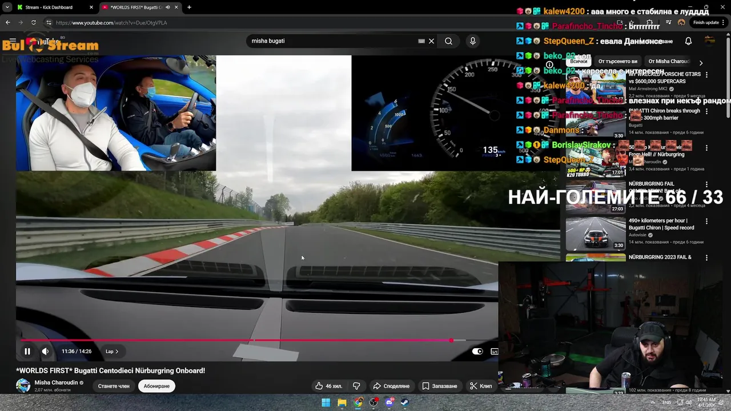The height and width of the screenshot is (411, 731).
Task: Open Steam from the taskbar
Action: [x=404, y=402]
